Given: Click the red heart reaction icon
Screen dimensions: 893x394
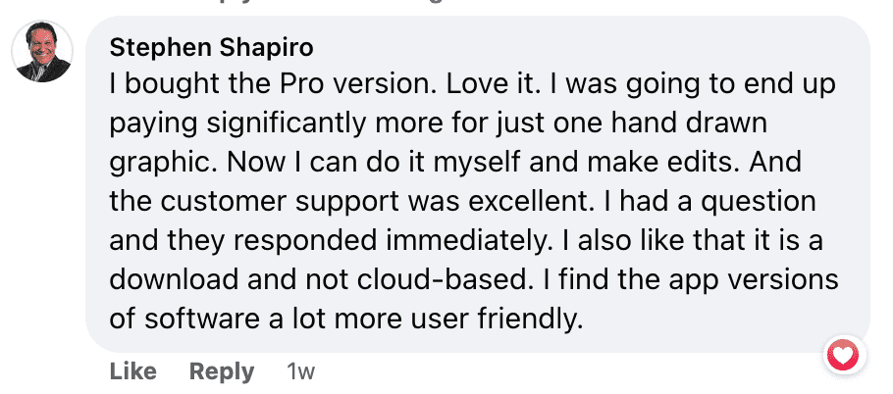Looking at the screenshot, I should [843, 354].
